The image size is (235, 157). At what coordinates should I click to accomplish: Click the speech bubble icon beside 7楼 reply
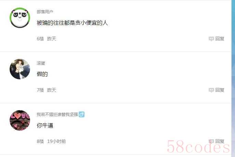[x=211, y=90]
